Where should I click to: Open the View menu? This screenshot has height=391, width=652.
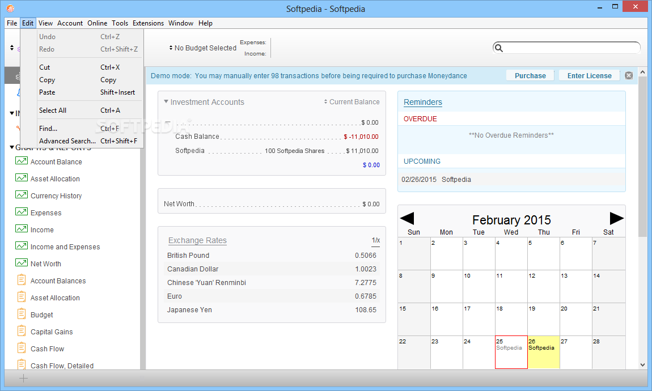pos(45,23)
